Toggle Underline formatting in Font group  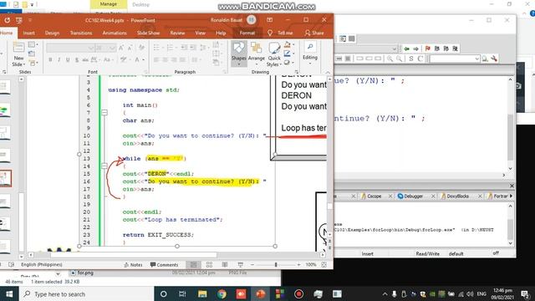coord(68,59)
